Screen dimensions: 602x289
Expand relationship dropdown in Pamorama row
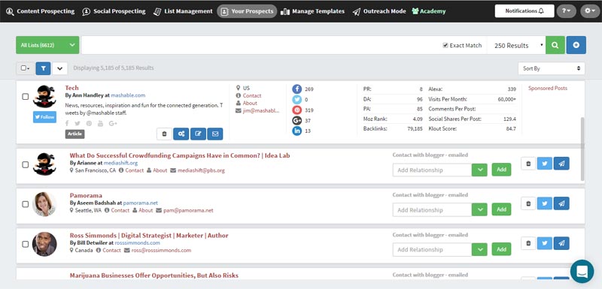[x=479, y=209]
